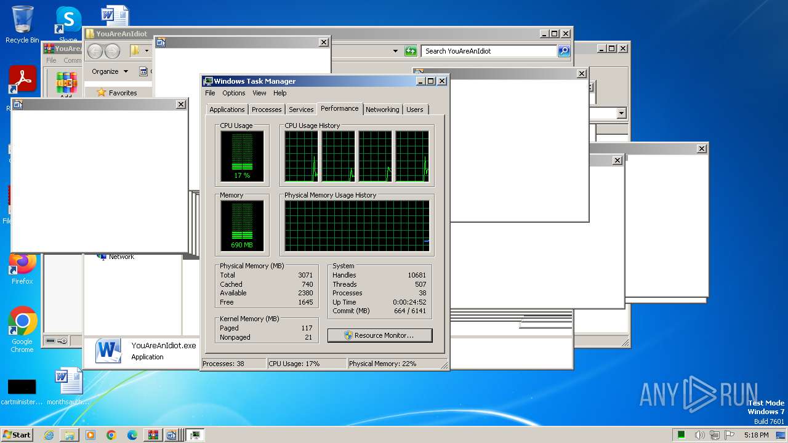Open the cartminister black desktop file
This screenshot has height=443, width=788.
click(x=22, y=391)
